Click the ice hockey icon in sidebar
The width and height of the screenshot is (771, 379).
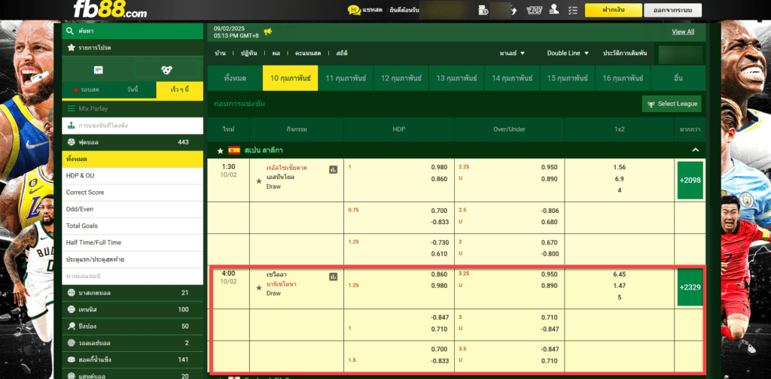(x=72, y=359)
